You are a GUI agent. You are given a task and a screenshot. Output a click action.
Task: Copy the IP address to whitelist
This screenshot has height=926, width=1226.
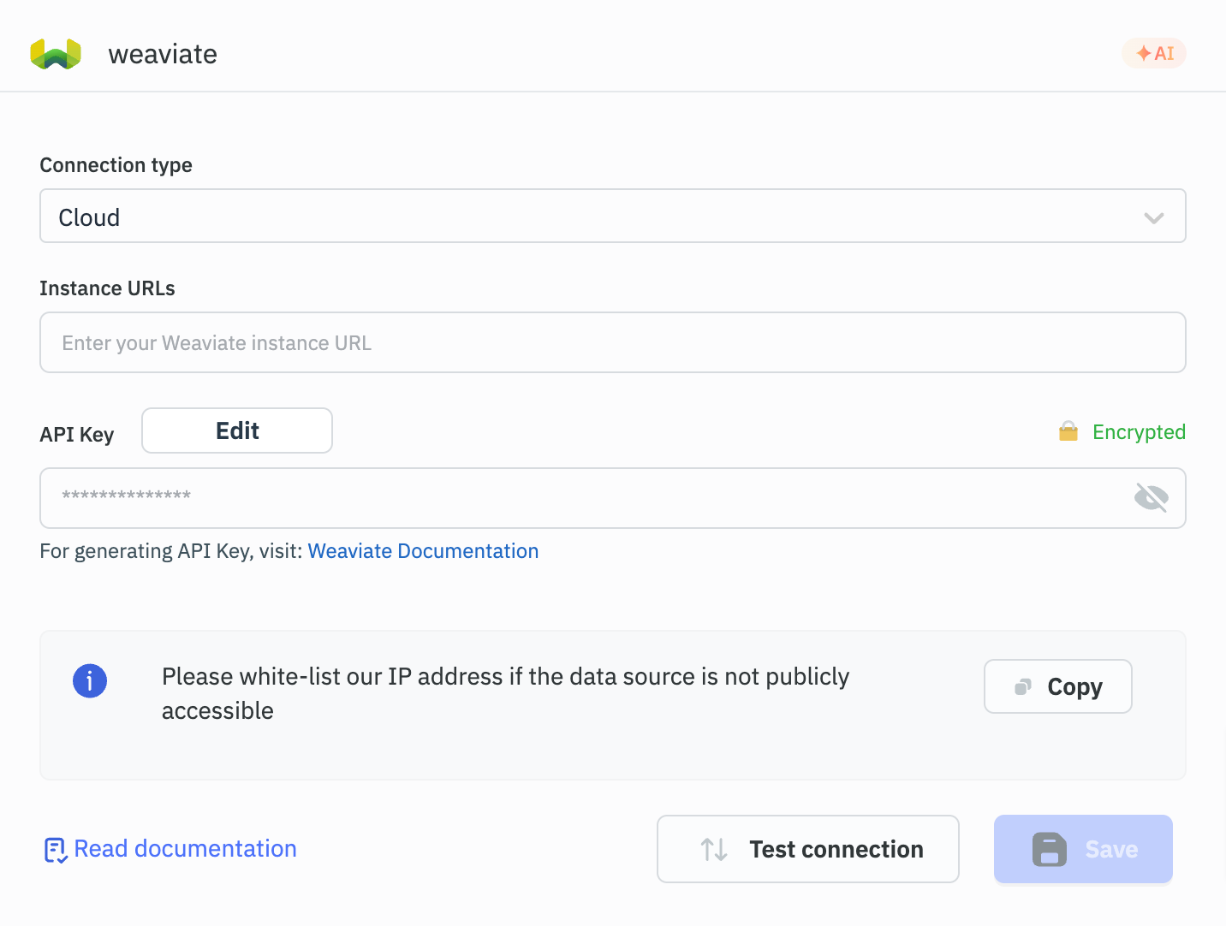(x=1057, y=686)
